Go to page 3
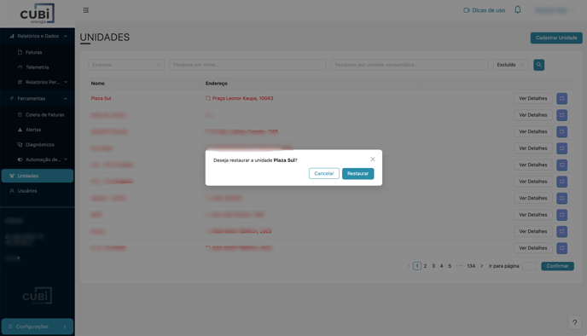 pos(433,266)
